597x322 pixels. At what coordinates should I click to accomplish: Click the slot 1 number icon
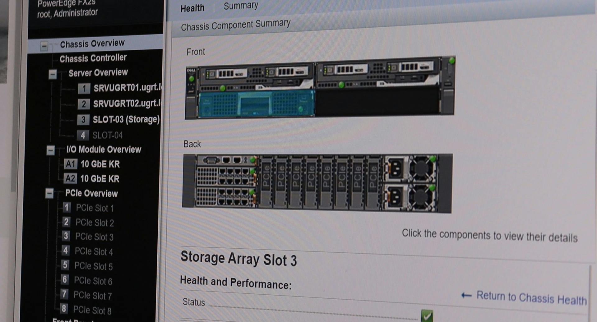(x=84, y=89)
